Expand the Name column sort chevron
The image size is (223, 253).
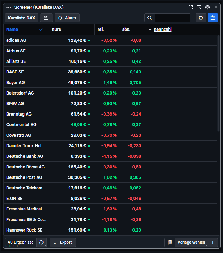pos(41,30)
